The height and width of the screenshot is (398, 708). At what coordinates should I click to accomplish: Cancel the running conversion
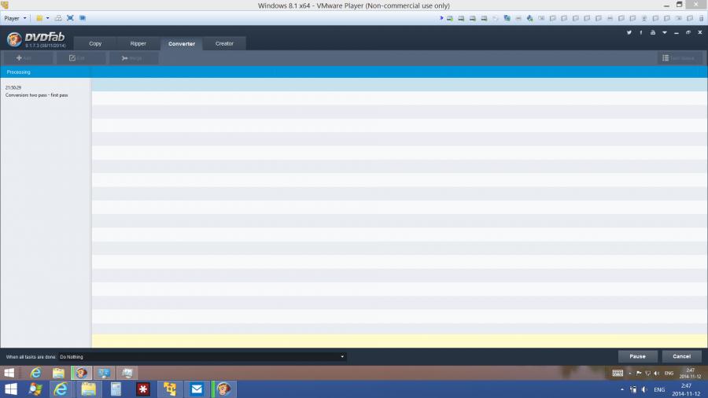pos(682,356)
